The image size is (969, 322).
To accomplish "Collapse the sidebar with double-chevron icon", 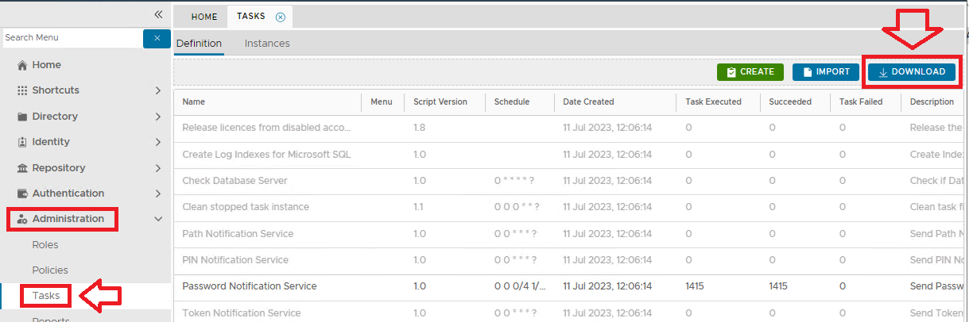I will pos(158,14).
